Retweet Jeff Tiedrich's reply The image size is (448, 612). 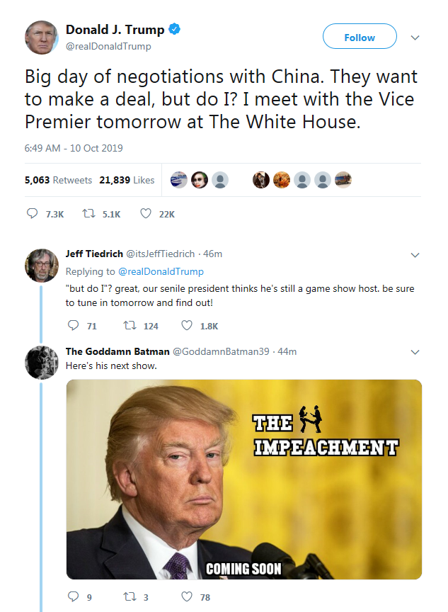pyautogui.click(x=130, y=326)
